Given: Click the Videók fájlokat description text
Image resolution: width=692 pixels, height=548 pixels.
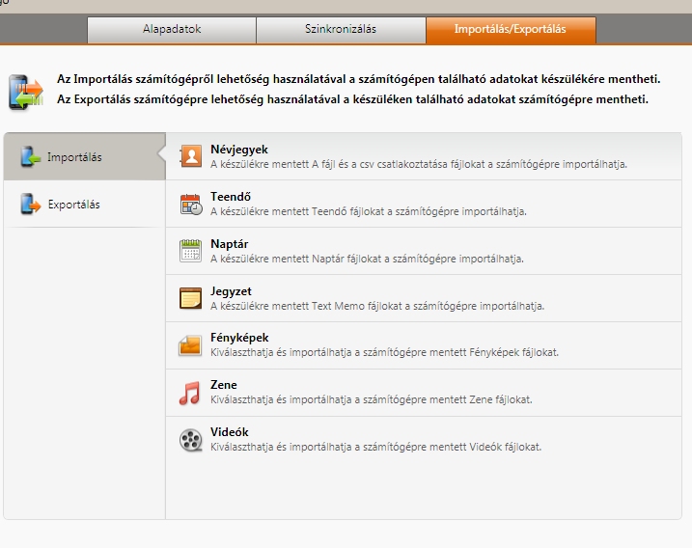Looking at the screenshot, I should tap(376, 447).
